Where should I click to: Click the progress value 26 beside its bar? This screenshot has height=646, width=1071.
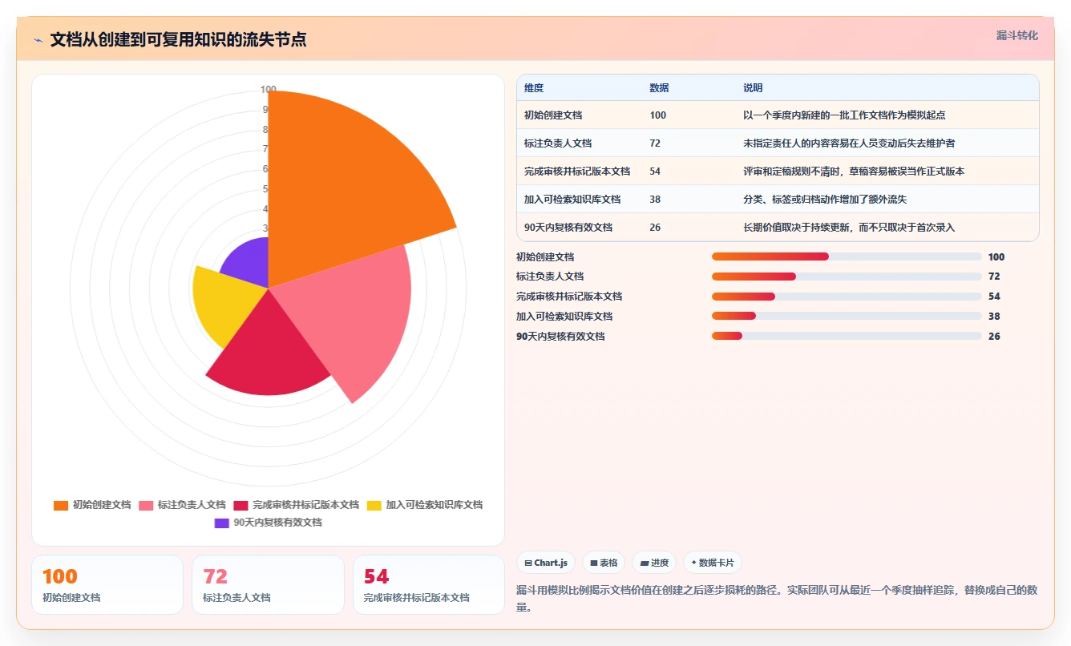(994, 337)
